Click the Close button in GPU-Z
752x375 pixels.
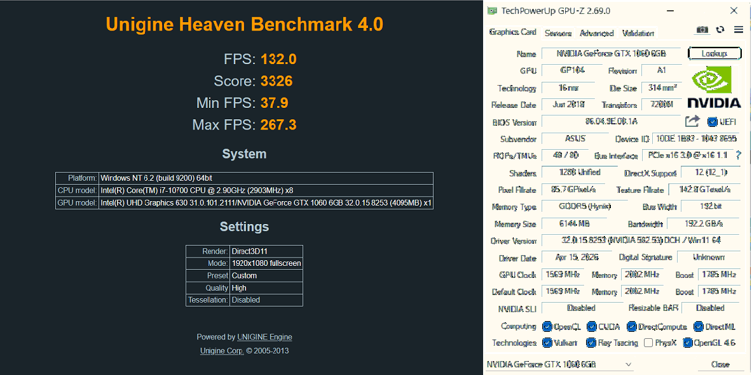point(720,364)
